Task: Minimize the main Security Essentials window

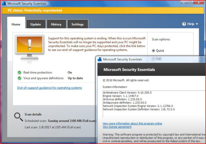Action: 184,2
